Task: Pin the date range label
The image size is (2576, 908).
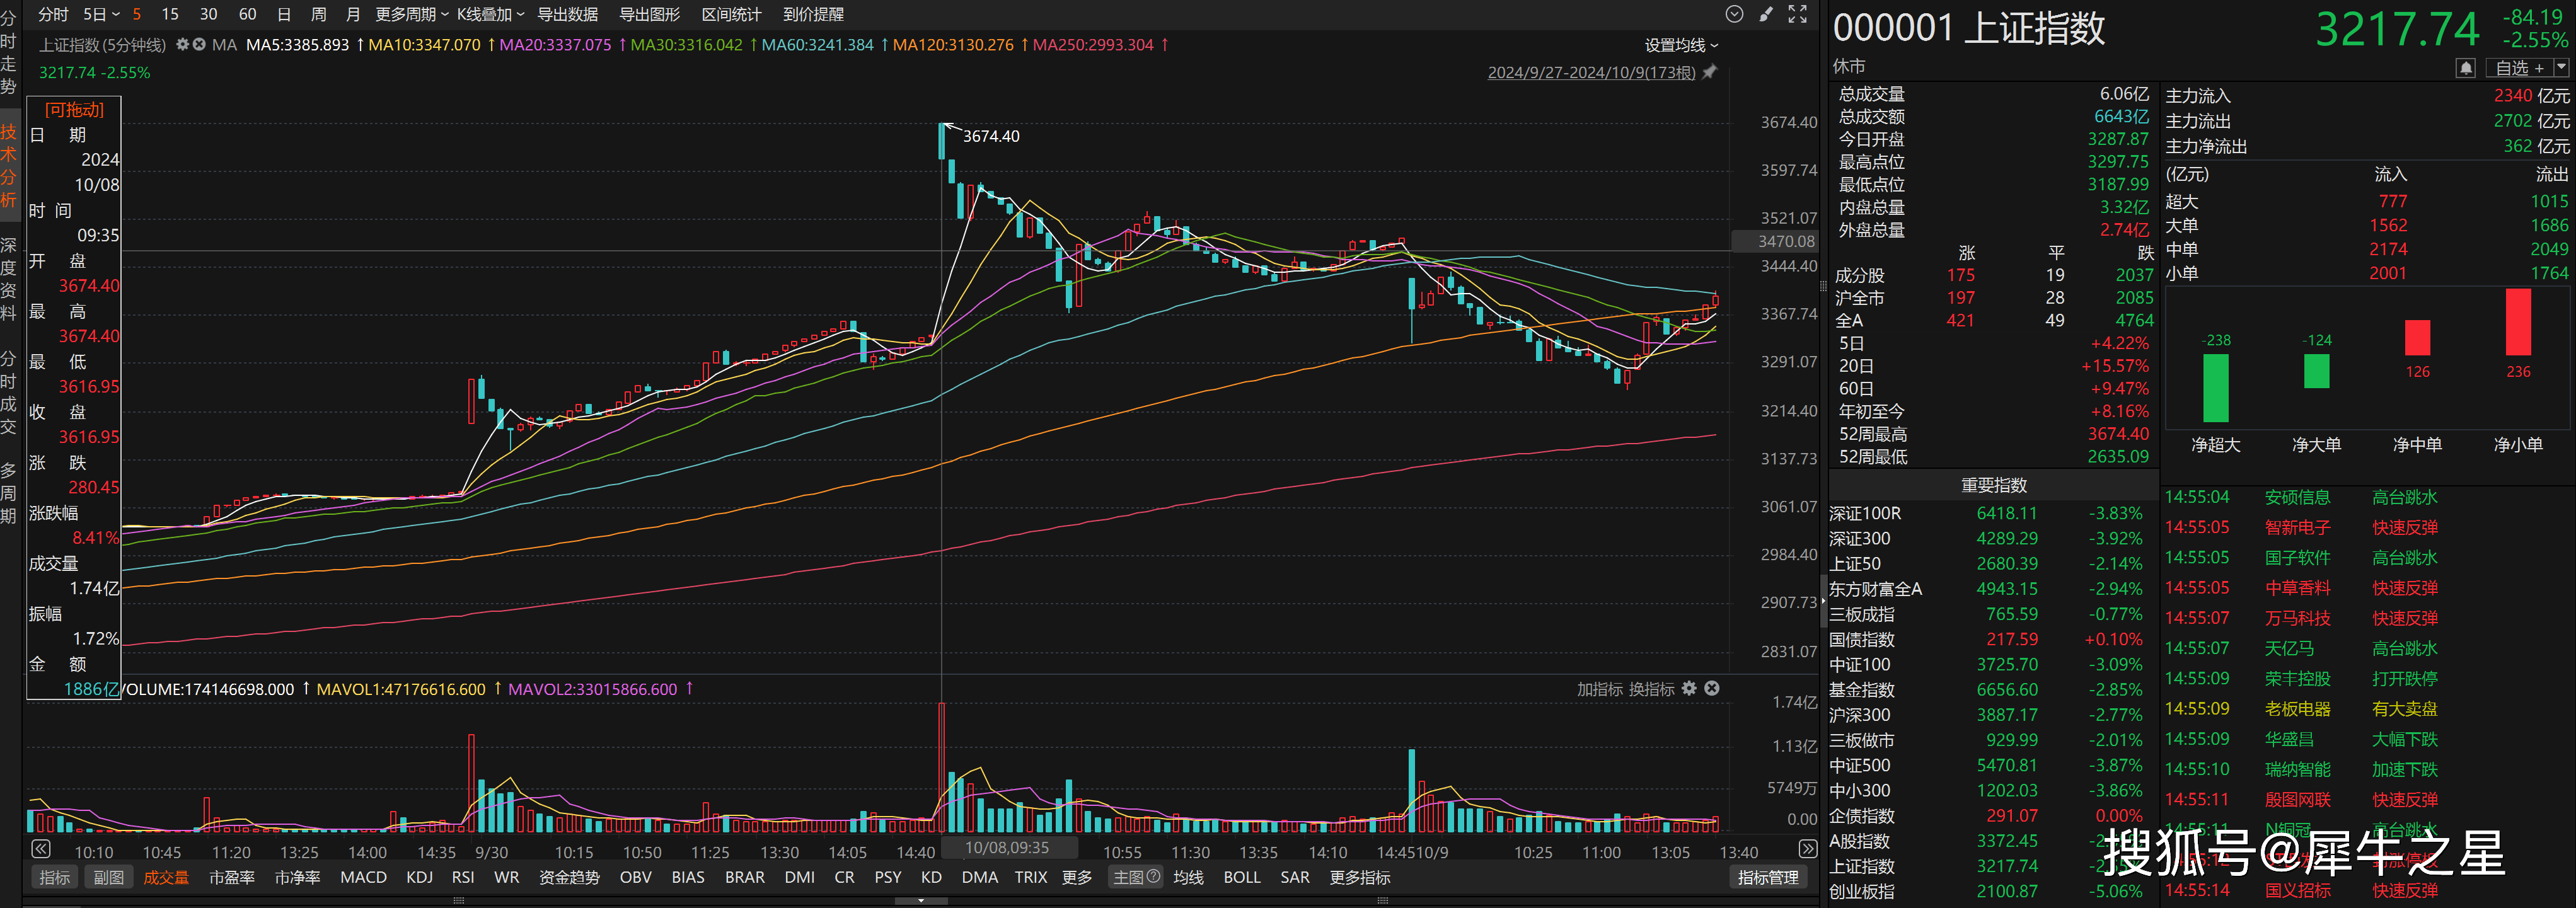Action: [x=1709, y=72]
